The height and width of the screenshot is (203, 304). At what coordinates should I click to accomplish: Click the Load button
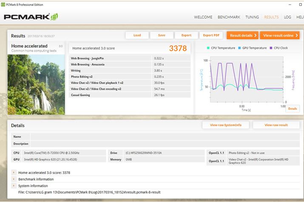tap(137, 35)
